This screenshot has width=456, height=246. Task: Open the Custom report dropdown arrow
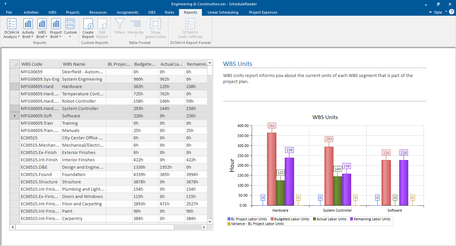pos(70,37)
